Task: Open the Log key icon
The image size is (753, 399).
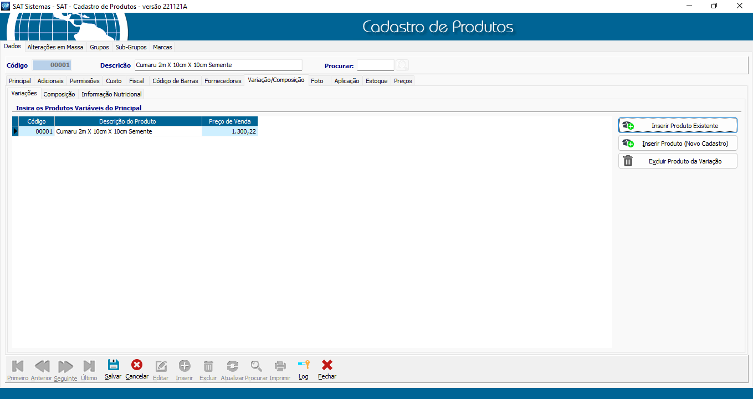Action: [x=303, y=366]
